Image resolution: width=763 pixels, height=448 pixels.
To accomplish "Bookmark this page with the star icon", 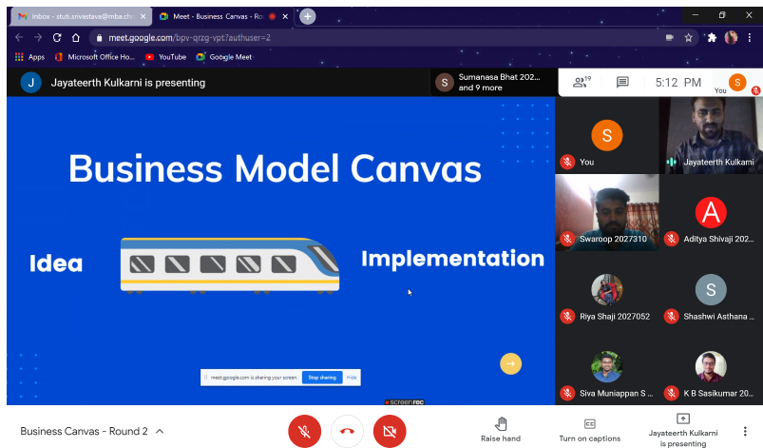I will (688, 37).
